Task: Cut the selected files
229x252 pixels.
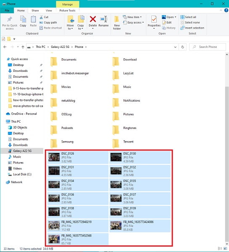Action: tap(44, 17)
